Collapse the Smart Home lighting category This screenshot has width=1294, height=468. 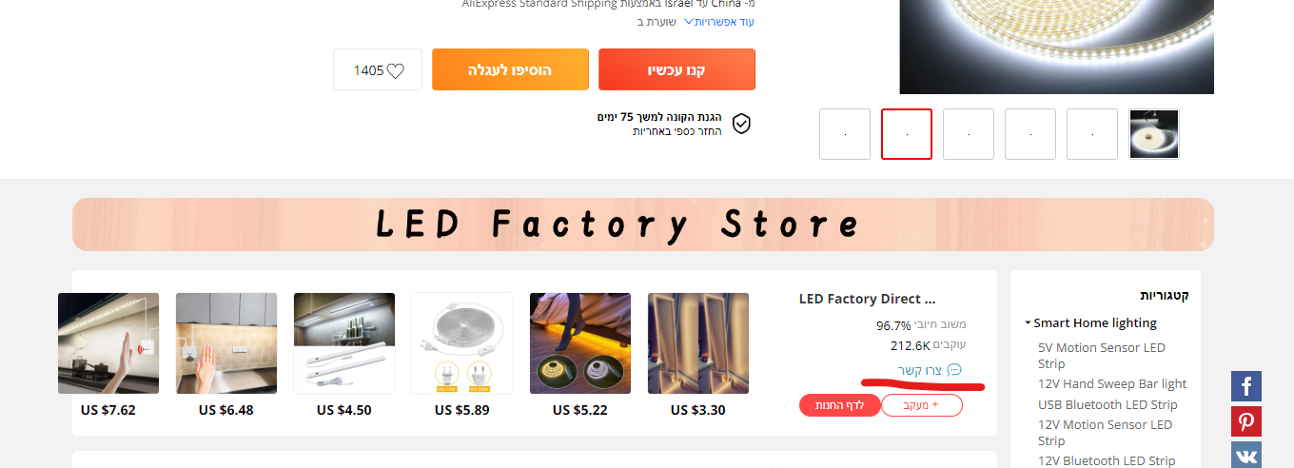point(1029,323)
